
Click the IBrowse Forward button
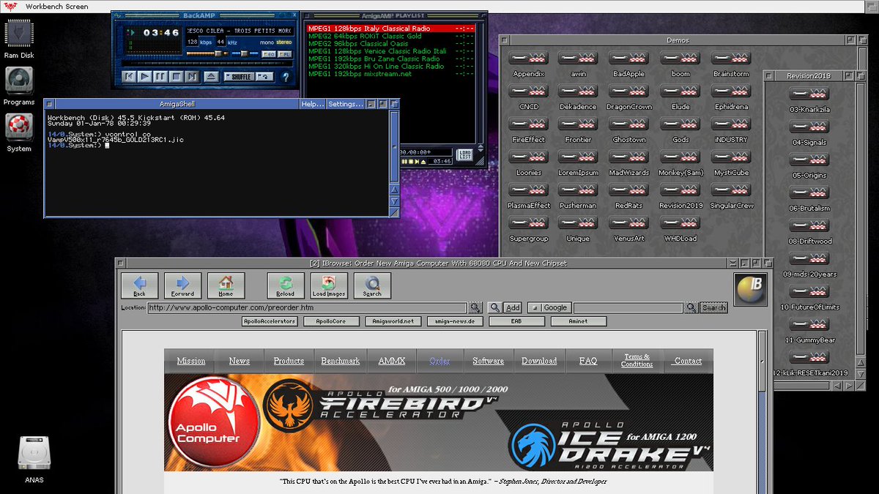point(182,285)
